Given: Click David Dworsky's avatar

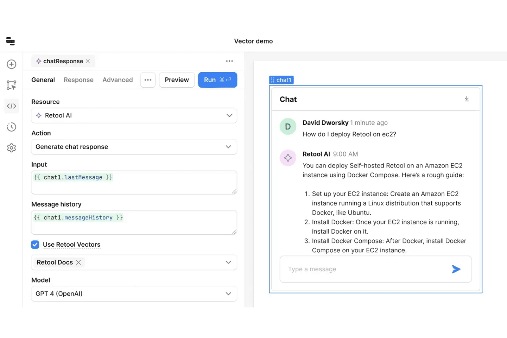Looking at the screenshot, I should click(x=288, y=127).
